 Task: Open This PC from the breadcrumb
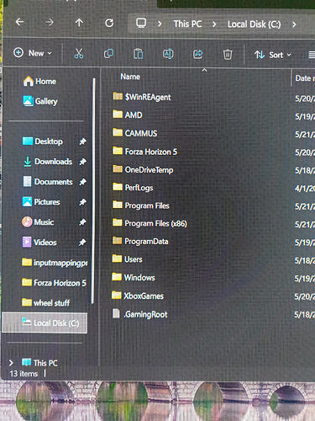coord(187,24)
